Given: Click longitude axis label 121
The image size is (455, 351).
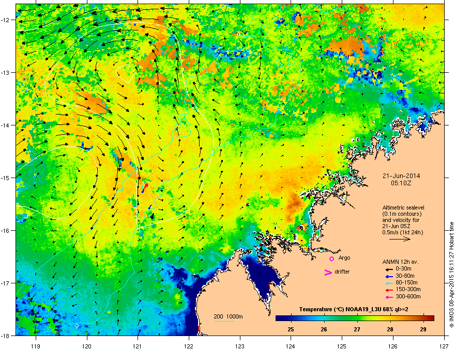Looking at the screenshot, I should (138, 346).
